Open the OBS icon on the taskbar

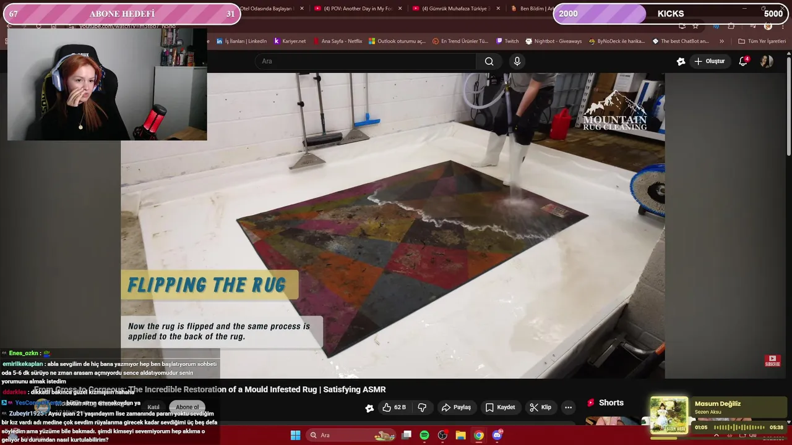pos(442,435)
